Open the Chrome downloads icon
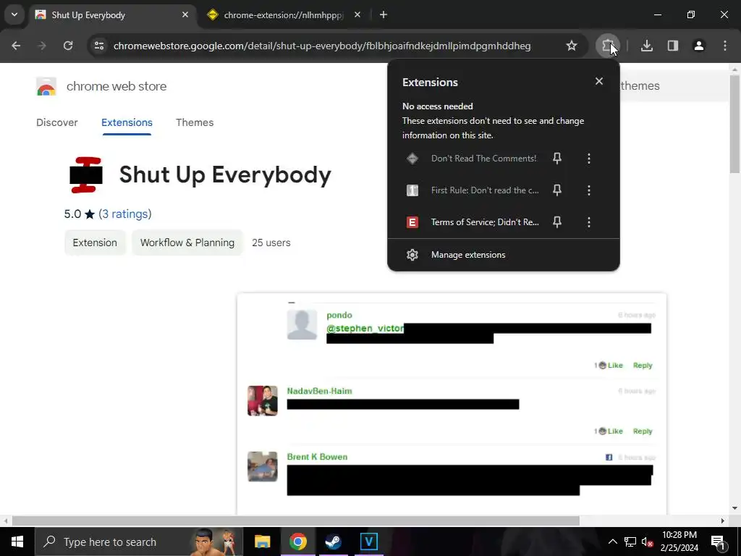 (x=647, y=46)
